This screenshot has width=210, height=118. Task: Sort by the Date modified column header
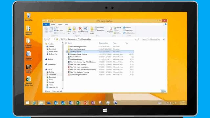[x=103, y=43]
